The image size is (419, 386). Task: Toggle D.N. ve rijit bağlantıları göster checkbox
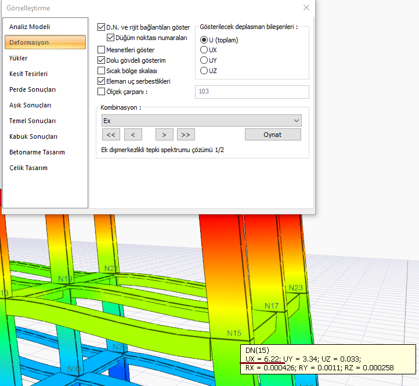(x=102, y=27)
